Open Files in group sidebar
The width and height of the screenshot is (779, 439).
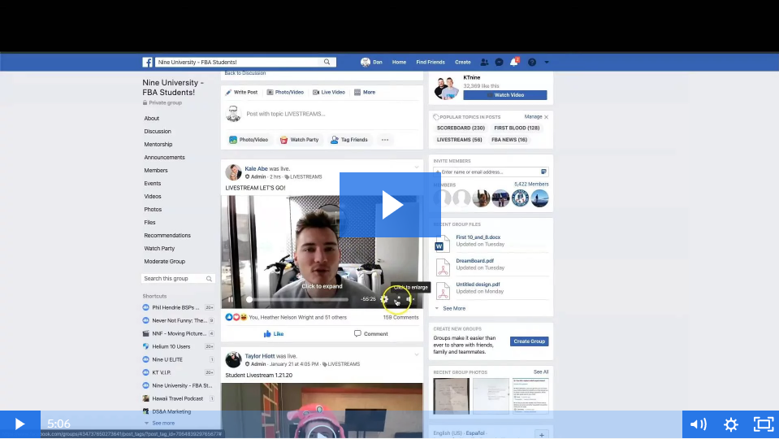149,222
